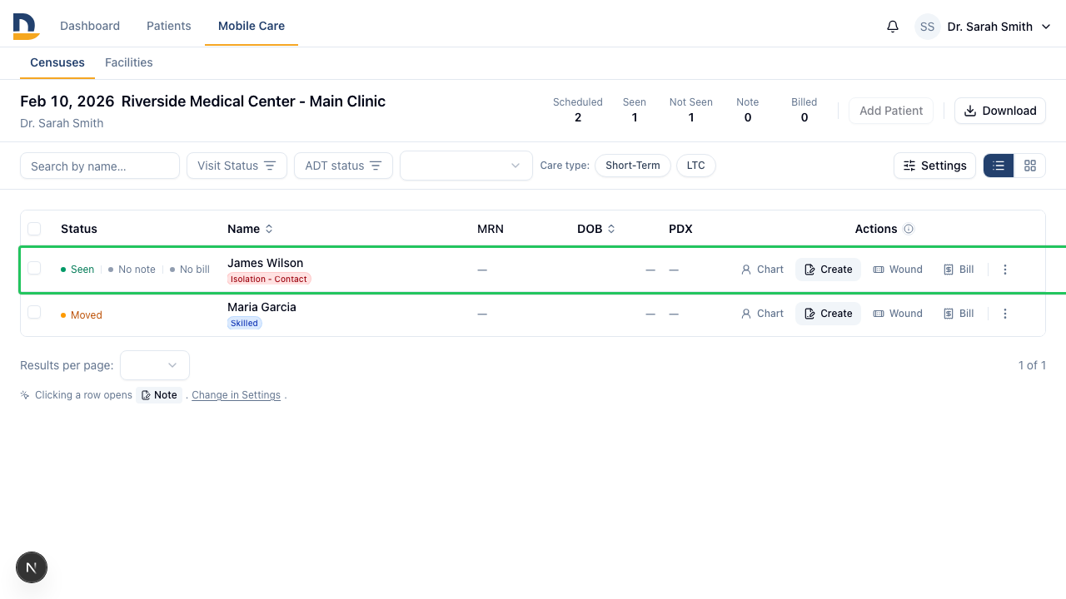Click the SS user avatar
Screen dimensions: 1066x599
click(928, 27)
